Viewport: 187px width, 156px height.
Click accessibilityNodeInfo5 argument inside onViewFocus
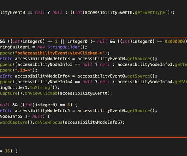(x=92, y=122)
